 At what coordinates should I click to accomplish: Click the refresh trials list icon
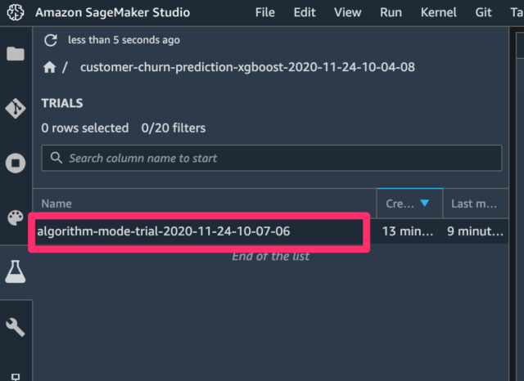click(x=51, y=40)
